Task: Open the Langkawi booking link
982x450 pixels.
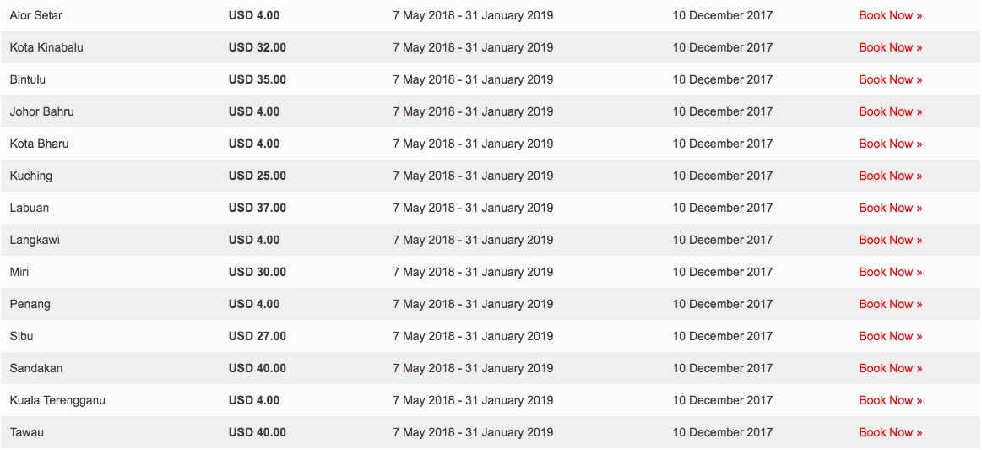Action: 890,240
